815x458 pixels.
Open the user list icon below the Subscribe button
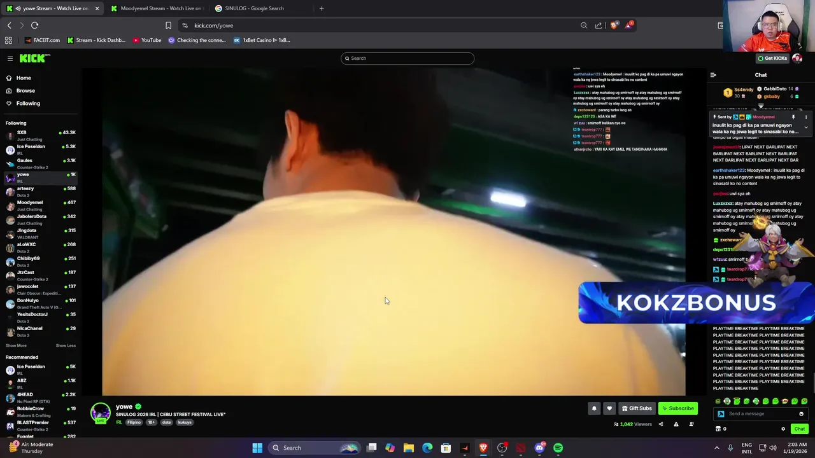click(x=691, y=424)
